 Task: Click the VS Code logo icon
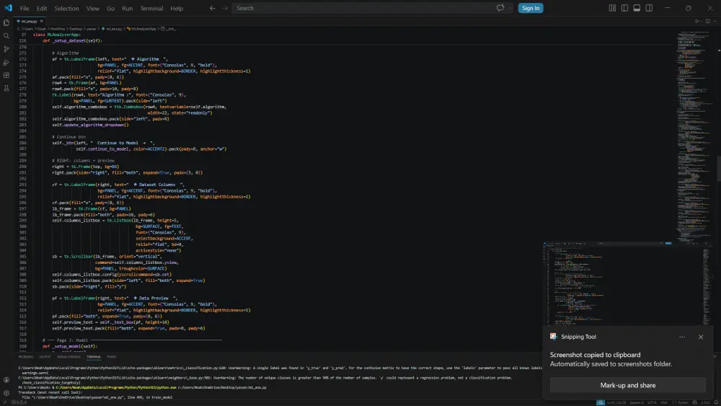tap(8, 8)
